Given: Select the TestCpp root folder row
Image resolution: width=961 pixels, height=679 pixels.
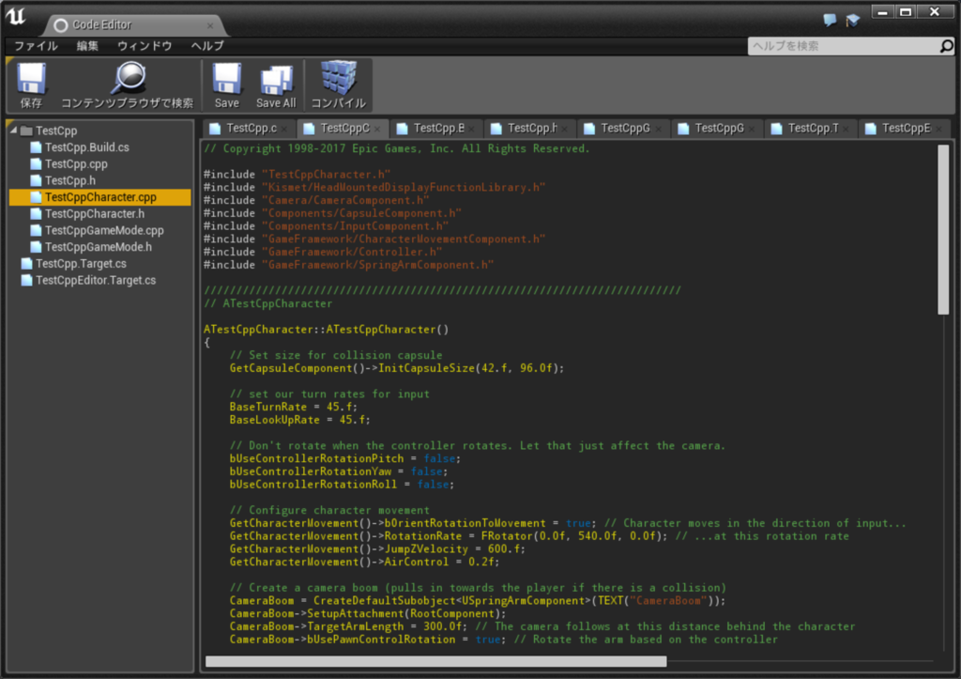Looking at the screenshot, I should click(x=99, y=131).
